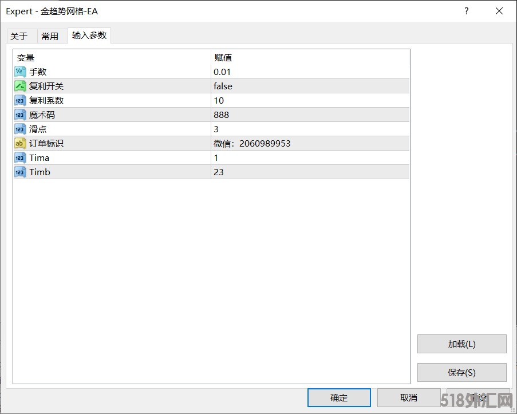
Task: Select the Timb variable name
Action: click(x=40, y=172)
